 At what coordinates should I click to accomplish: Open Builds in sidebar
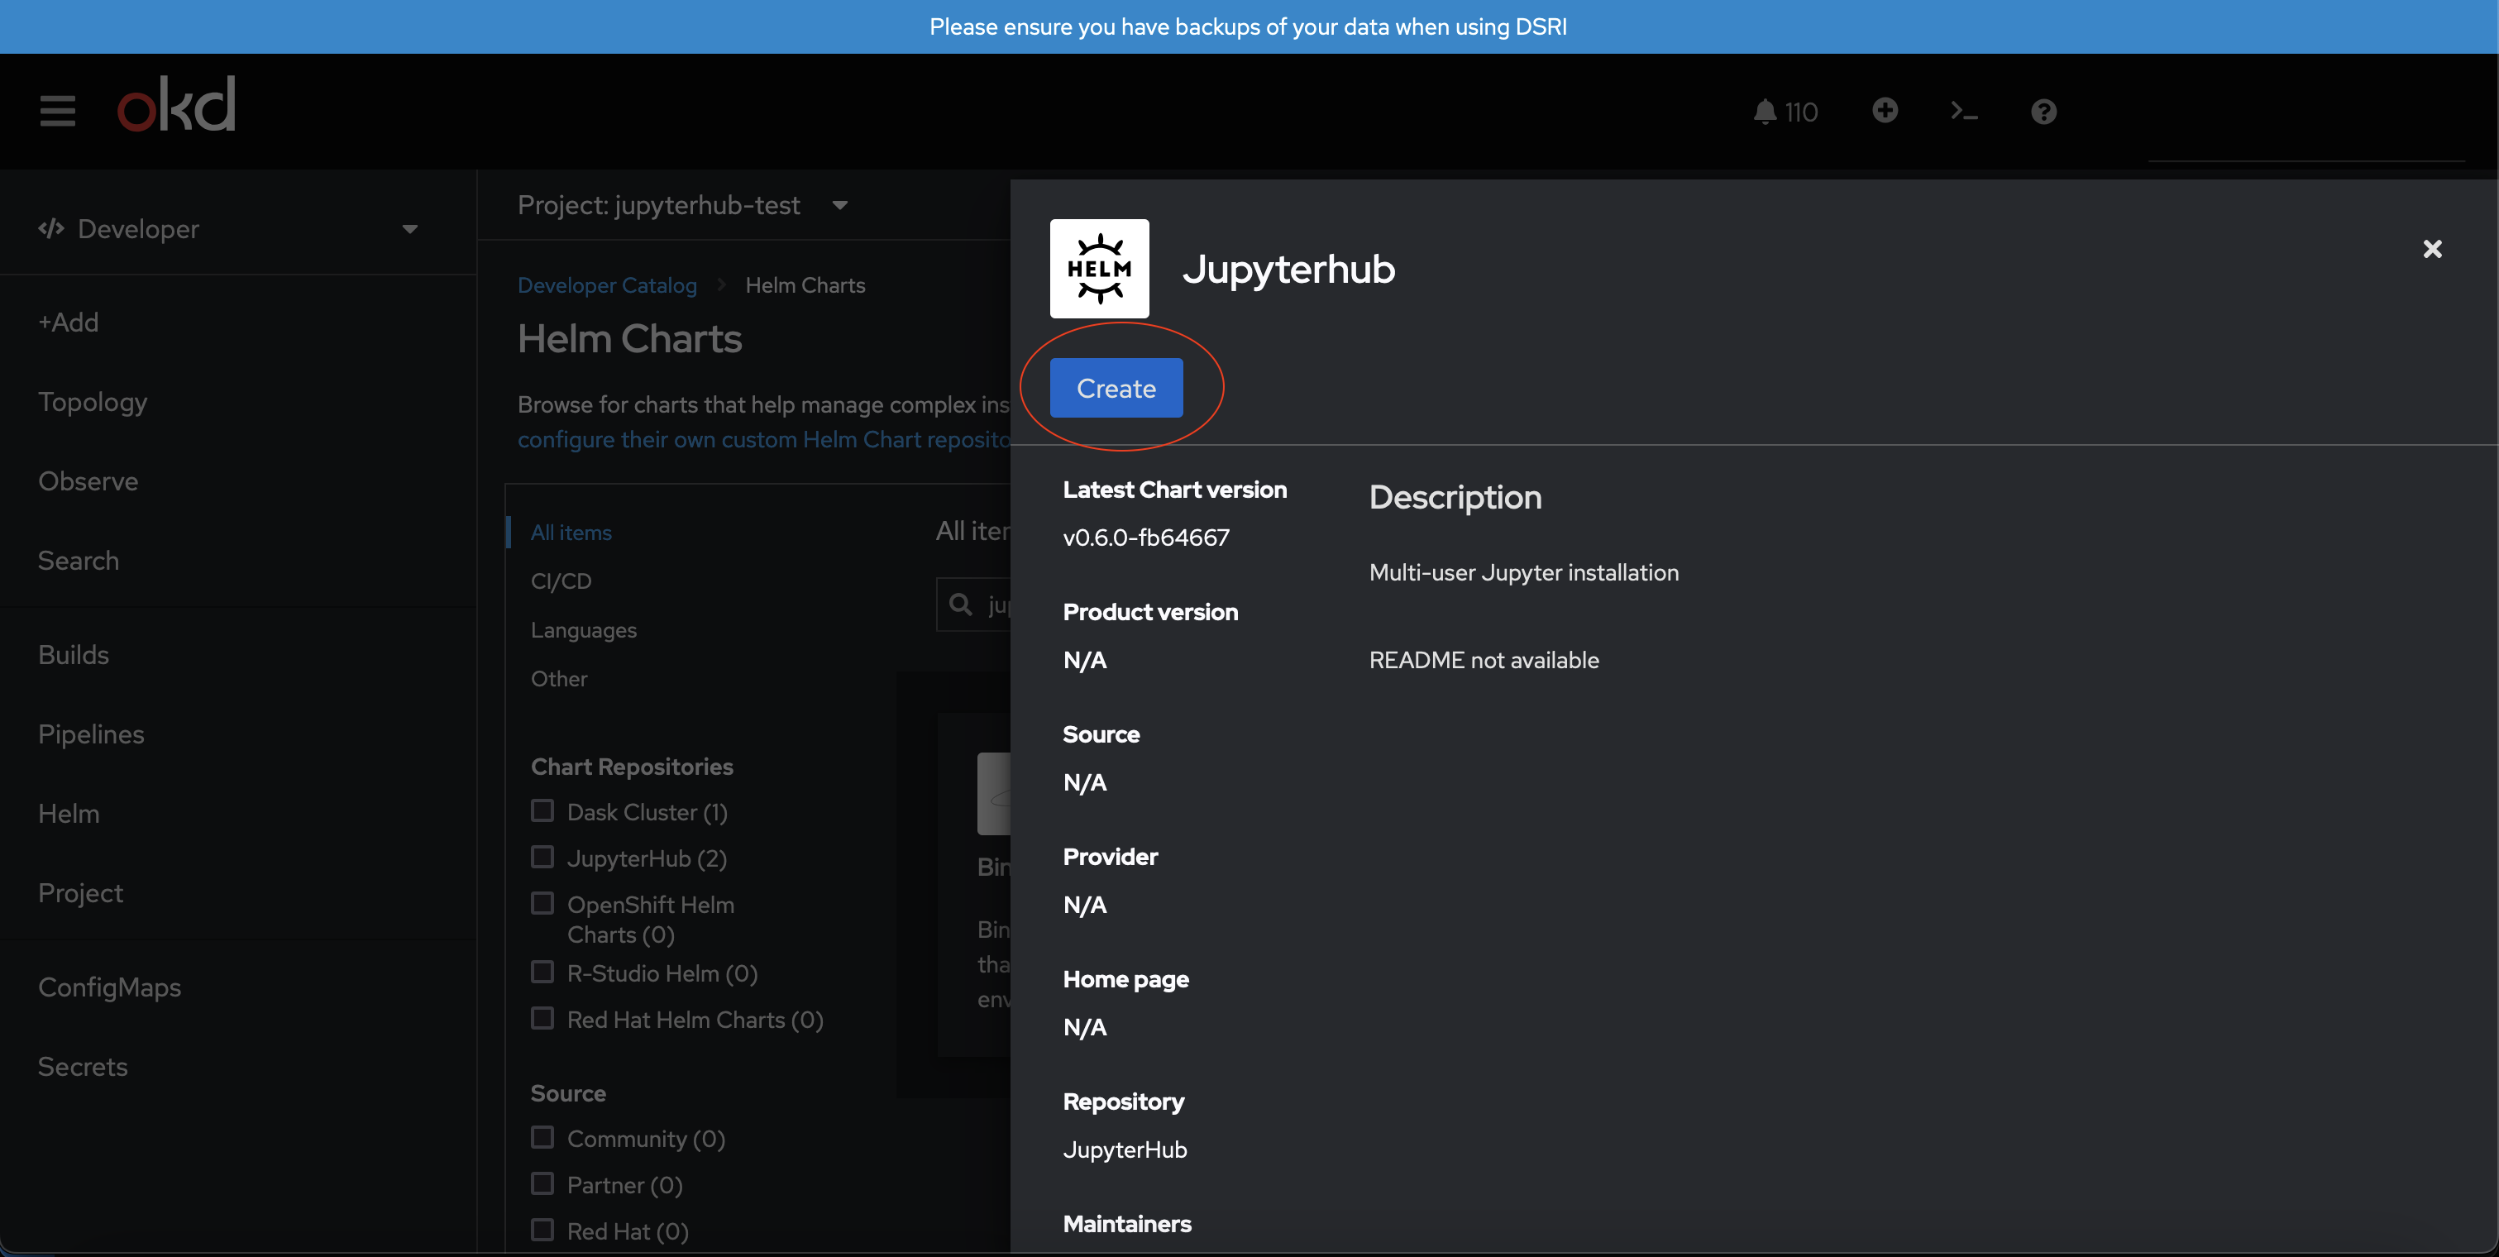click(x=74, y=655)
